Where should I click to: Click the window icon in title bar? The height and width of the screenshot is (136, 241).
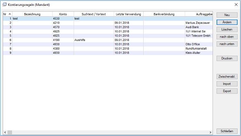pyautogui.click(x=4, y=4)
